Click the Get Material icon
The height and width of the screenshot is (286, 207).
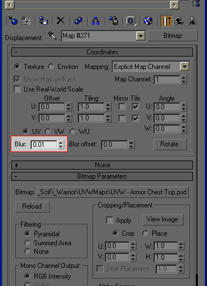[12, 21]
